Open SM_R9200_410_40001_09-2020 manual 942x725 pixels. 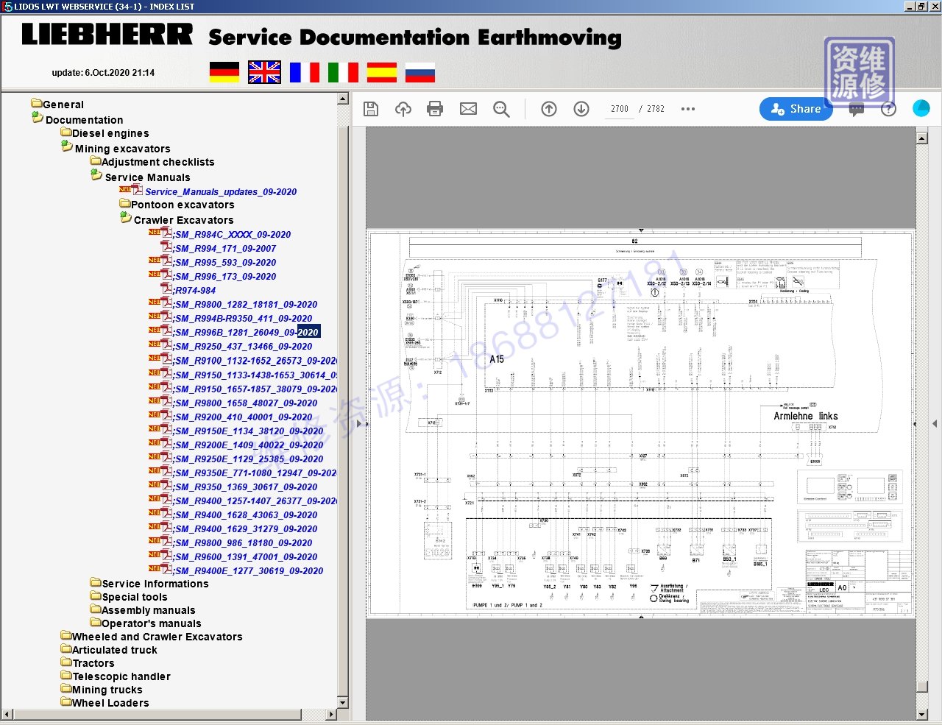243,417
